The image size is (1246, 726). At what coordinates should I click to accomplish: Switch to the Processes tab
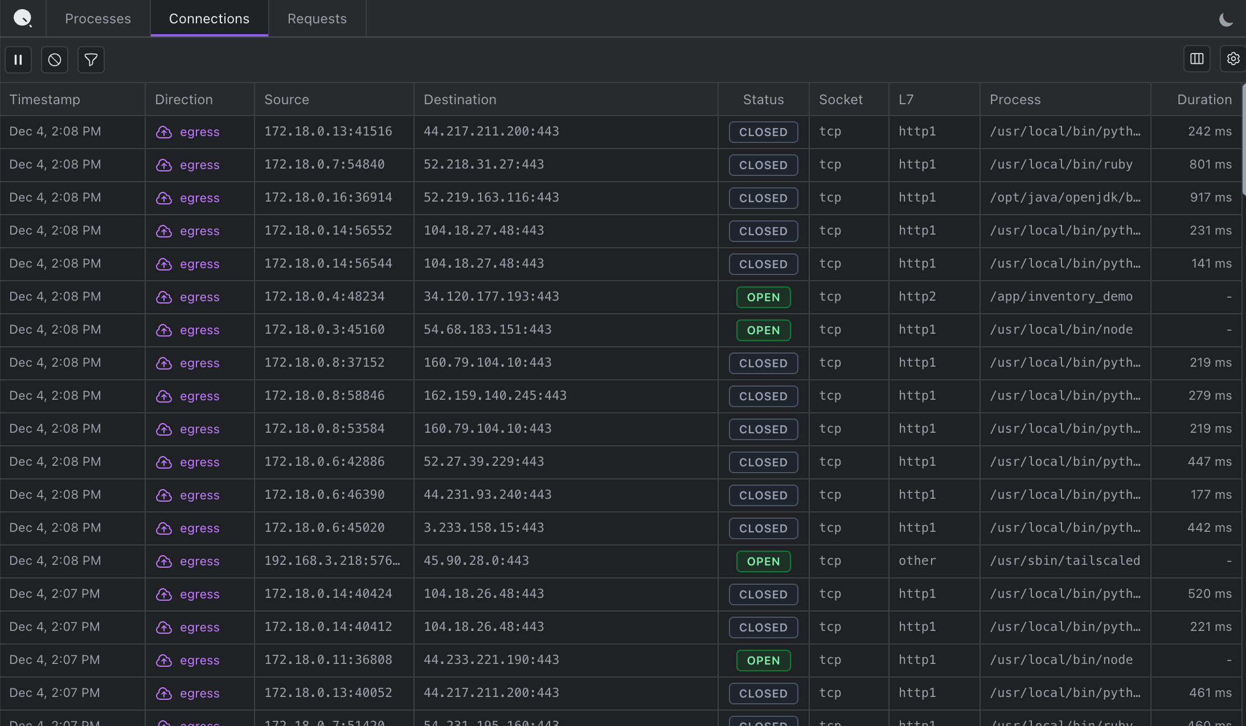[x=98, y=19]
